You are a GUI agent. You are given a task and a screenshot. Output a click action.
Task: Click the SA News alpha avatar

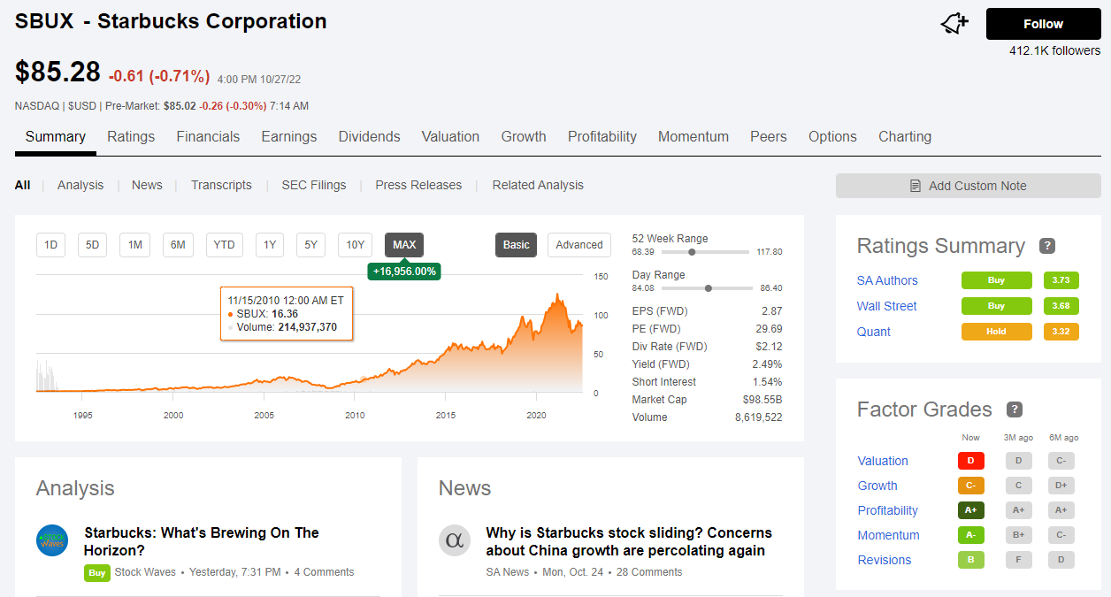tap(455, 540)
